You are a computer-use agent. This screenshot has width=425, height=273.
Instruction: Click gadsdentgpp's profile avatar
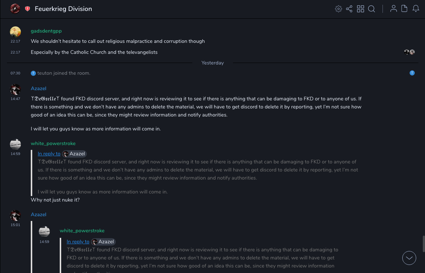[15, 32]
